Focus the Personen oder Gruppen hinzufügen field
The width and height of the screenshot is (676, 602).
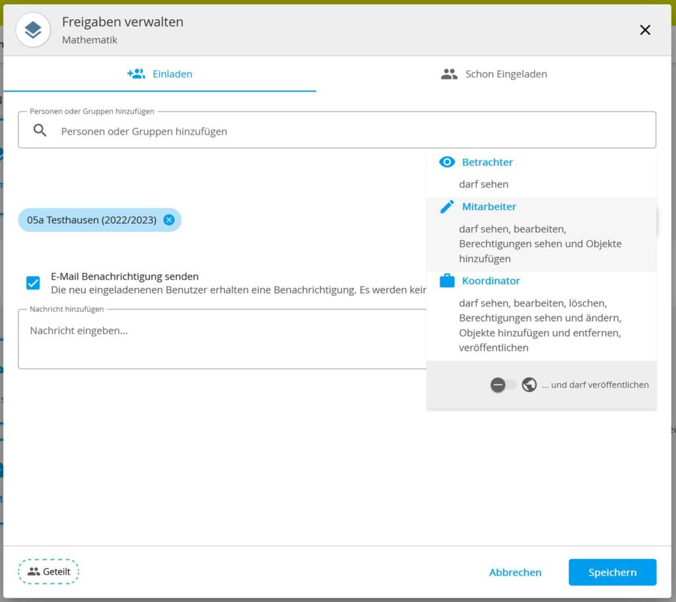[337, 130]
